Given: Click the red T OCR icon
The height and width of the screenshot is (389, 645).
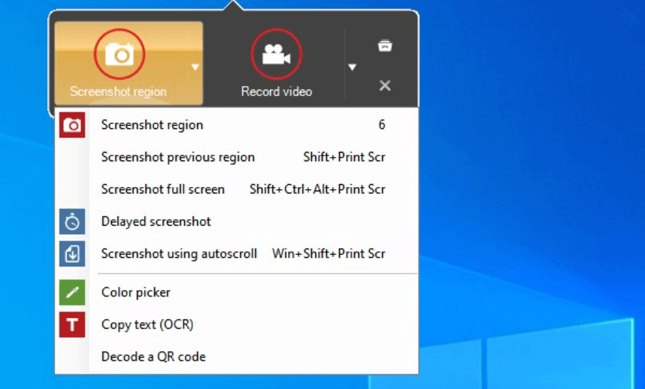Looking at the screenshot, I should [x=72, y=325].
